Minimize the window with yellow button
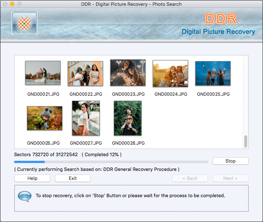 point(12,4)
